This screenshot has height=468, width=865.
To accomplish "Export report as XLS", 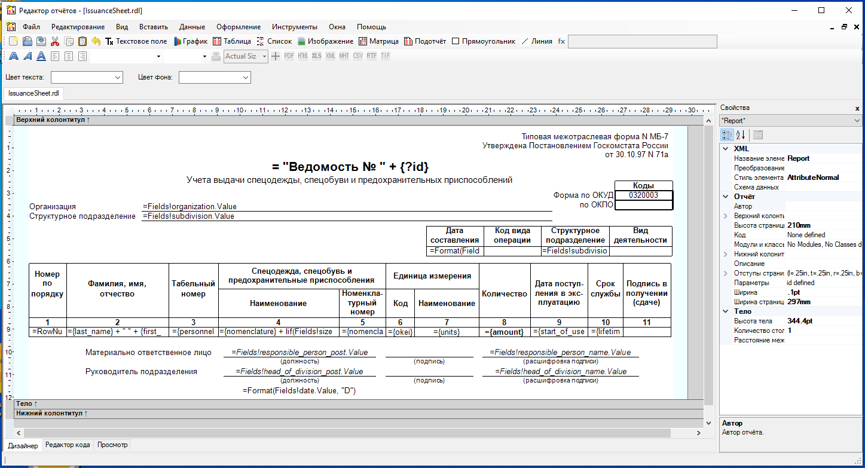I will click(x=317, y=56).
